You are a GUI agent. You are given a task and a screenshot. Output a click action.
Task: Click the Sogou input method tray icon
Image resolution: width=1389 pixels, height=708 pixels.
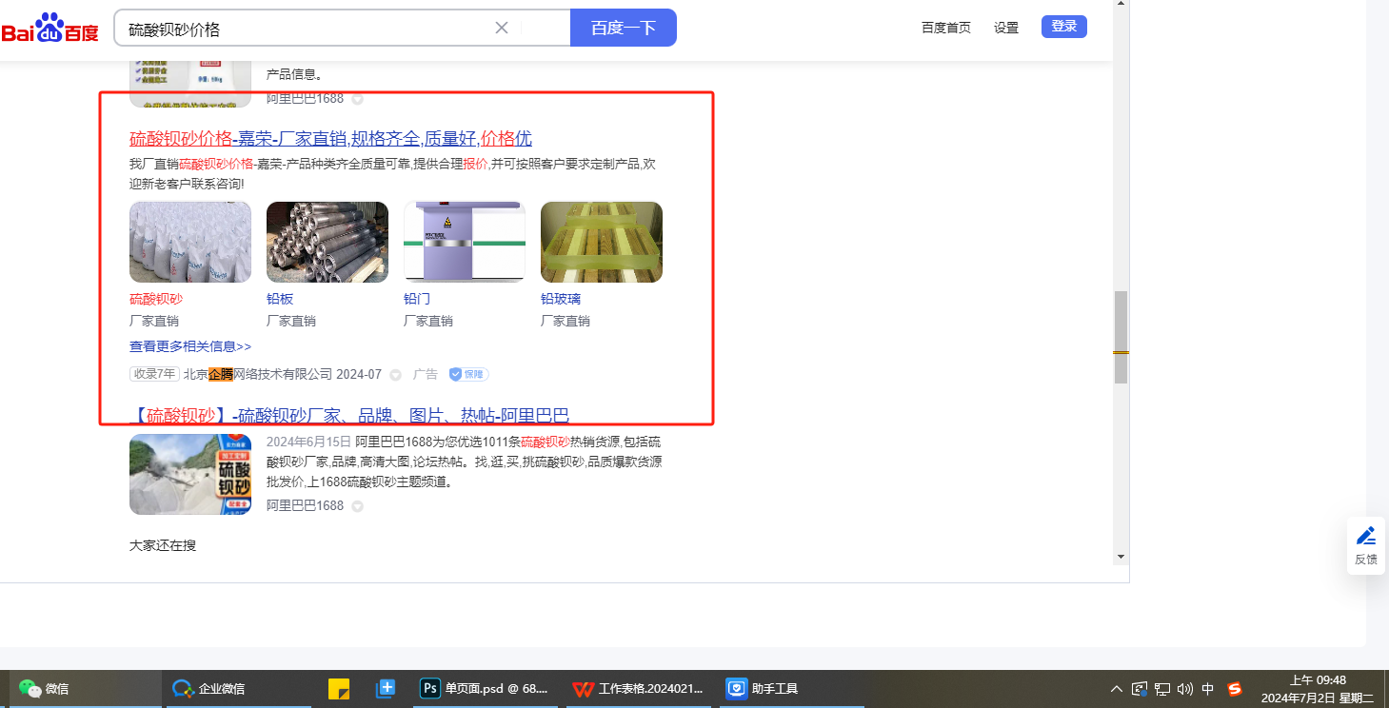[x=1235, y=689]
